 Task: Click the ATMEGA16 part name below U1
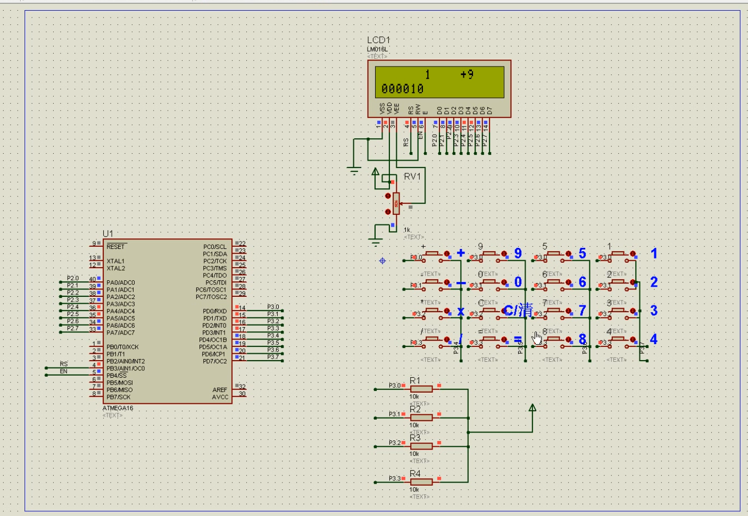[x=118, y=408]
